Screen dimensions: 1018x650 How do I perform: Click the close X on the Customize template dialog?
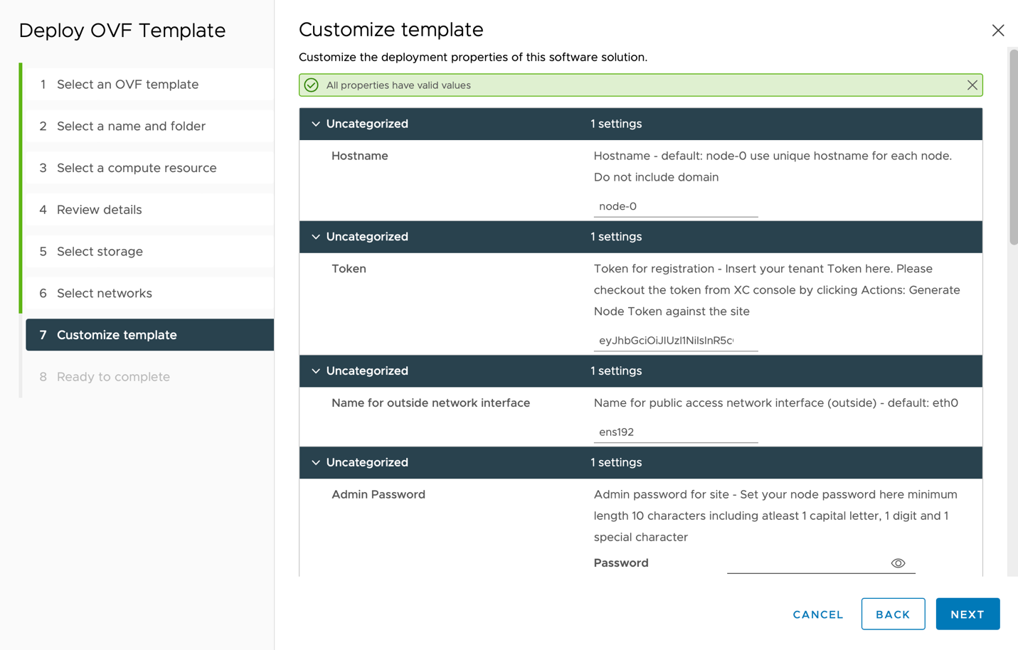(998, 30)
